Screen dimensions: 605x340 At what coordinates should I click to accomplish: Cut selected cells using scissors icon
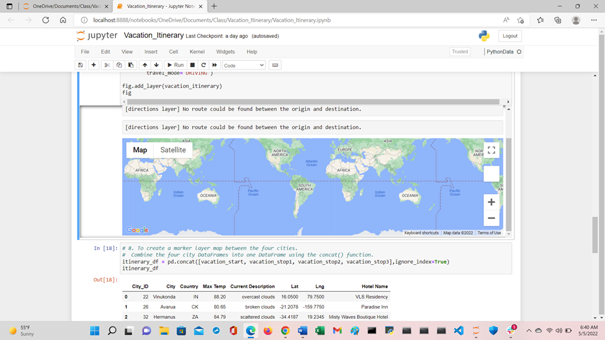tap(107, 65)
